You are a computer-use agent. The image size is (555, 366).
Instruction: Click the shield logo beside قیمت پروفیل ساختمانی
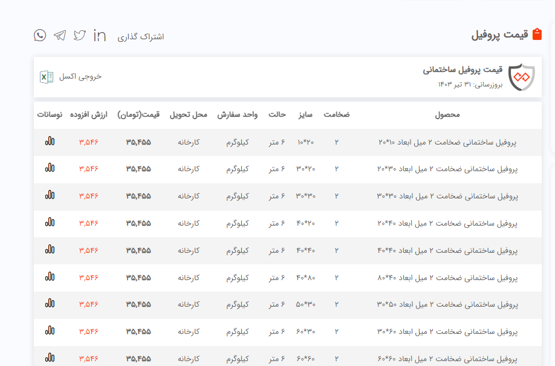point(521,77)
